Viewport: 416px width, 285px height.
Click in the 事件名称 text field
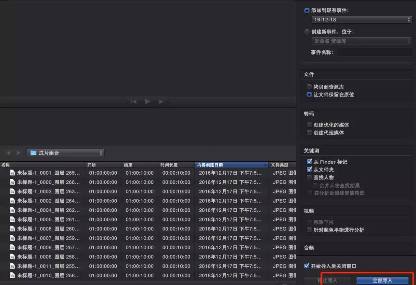[x=375, y=52]
